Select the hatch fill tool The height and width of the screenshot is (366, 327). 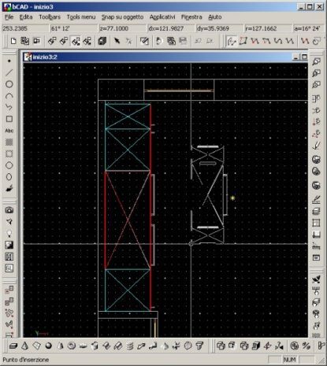pyautogui.click(x=9, y=142)
